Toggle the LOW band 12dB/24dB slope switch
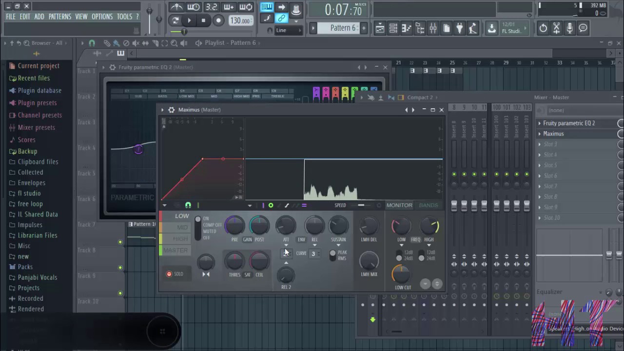The width and height of the screenshot is (624, 351). [399, 255]
